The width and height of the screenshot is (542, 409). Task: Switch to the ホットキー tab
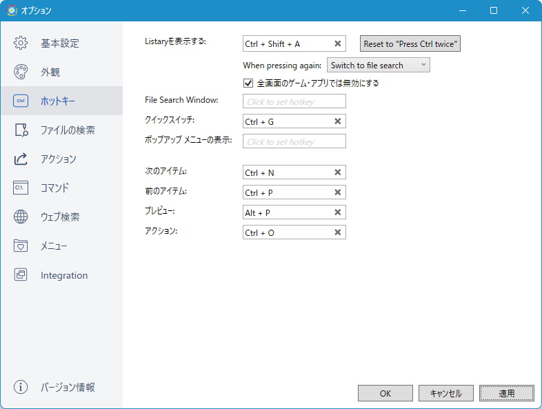pyautogui.click(x=61, y=101)
